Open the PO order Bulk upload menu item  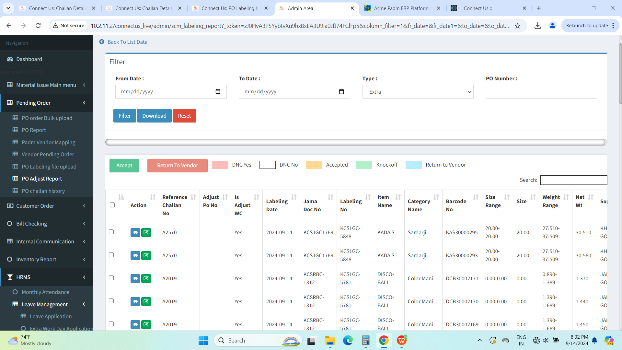coord(47,118)
